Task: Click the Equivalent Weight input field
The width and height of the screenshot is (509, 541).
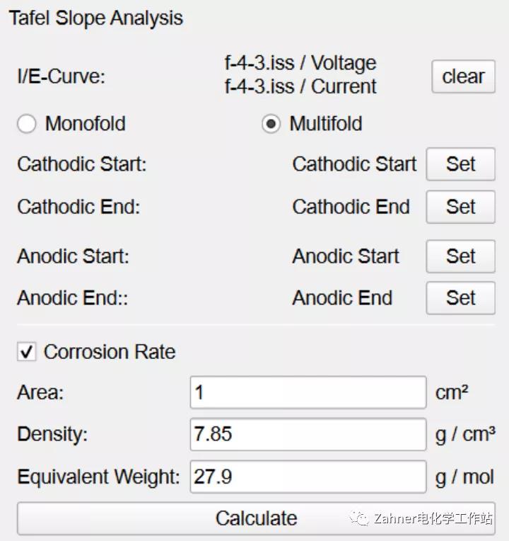Action: tap(308, 477)
